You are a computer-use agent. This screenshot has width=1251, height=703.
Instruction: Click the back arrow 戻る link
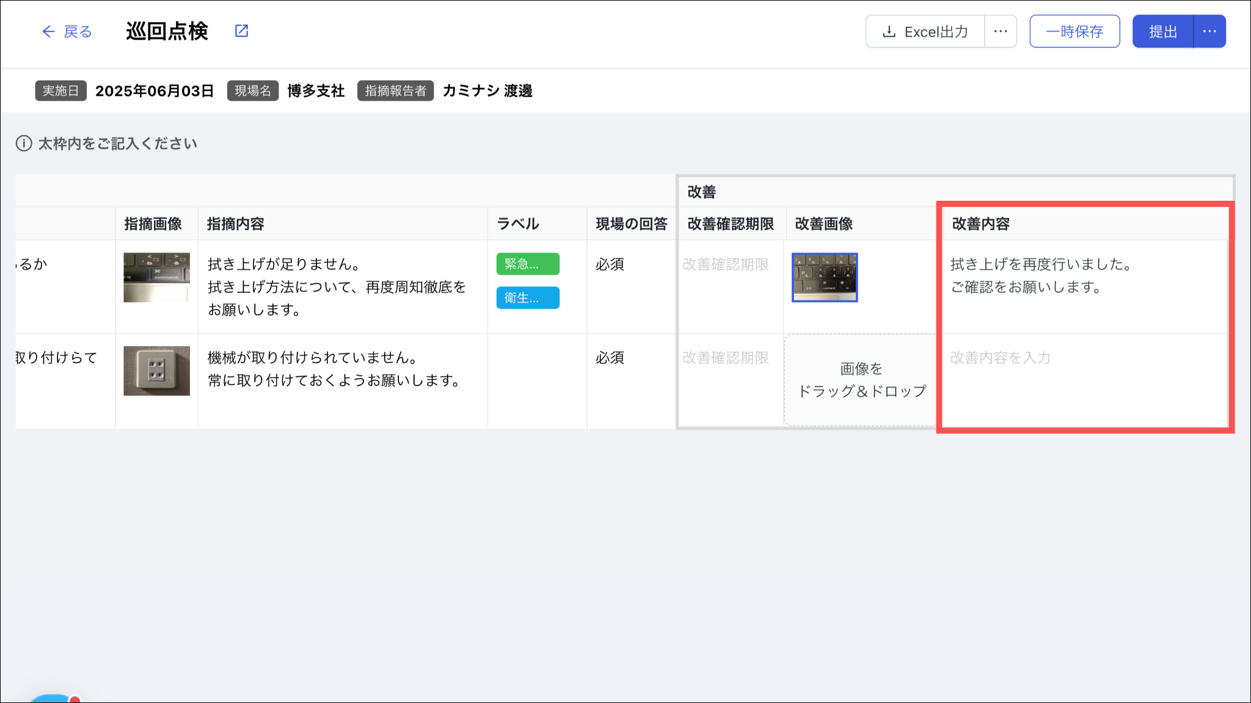click(67, 32)
